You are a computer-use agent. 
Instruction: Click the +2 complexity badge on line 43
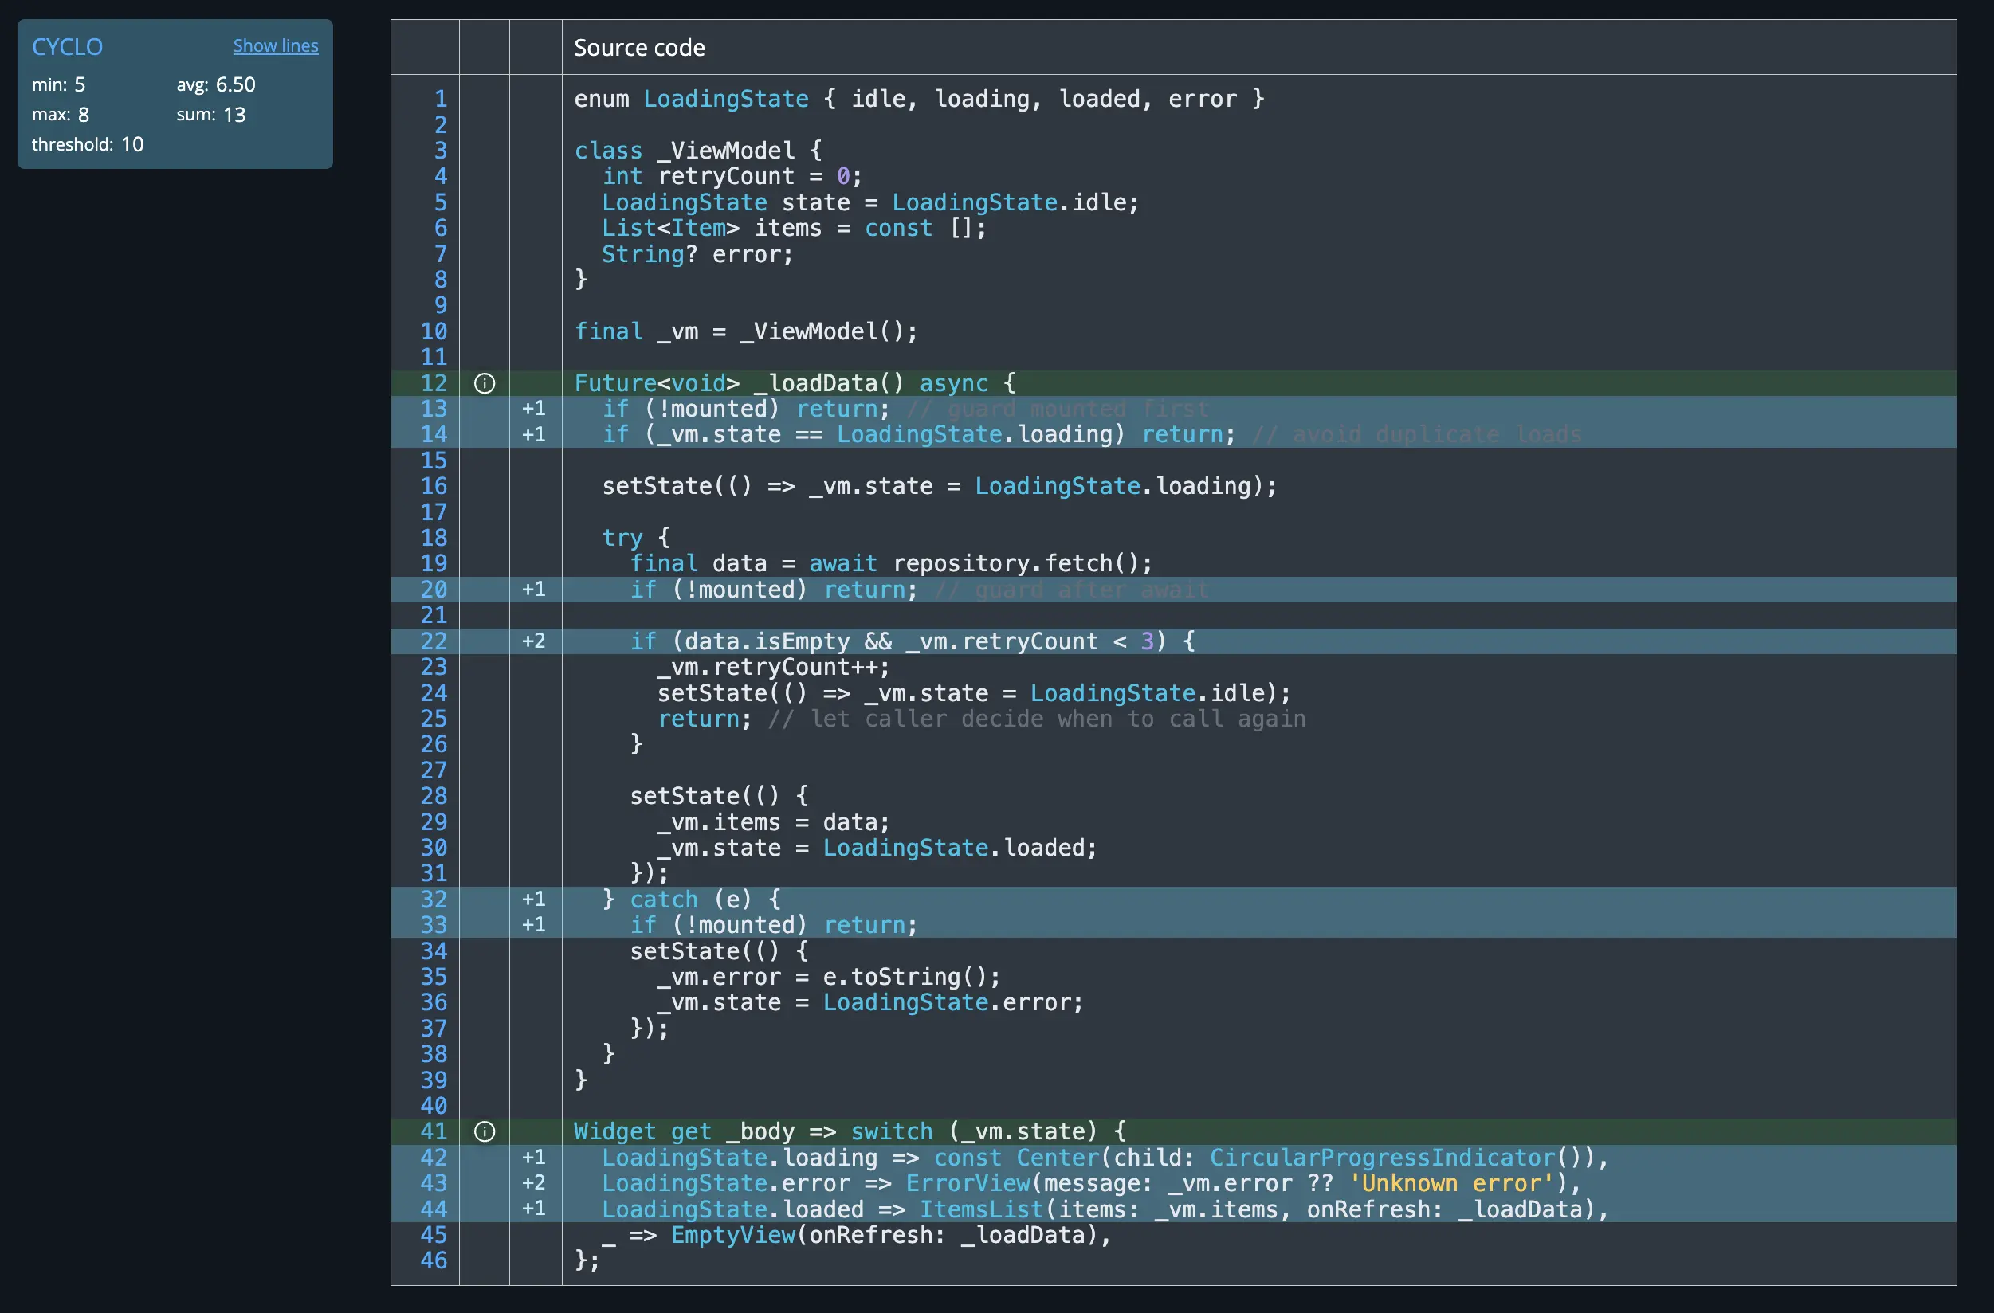pyautogui.click(x=534, y=1182)
